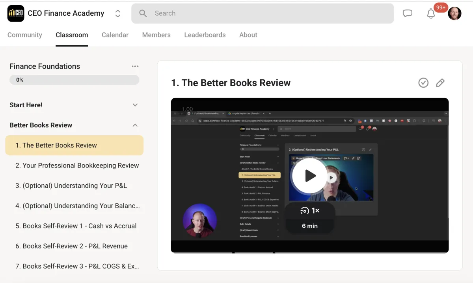Viewport: 473px width, 283px height.
Task: Switch to the Calendar tab
Action: [x=115, y=35]
